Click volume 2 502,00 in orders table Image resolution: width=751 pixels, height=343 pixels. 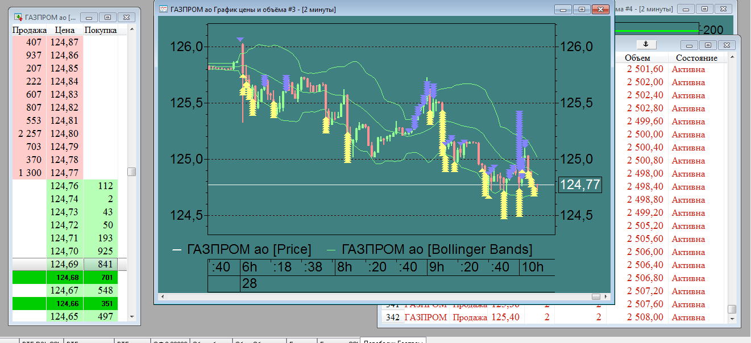tap(645, 82)
